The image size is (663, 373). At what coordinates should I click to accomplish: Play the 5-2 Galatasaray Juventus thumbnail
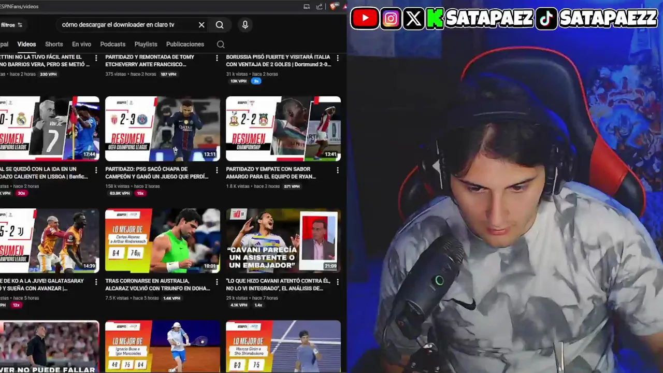(49, 240)
